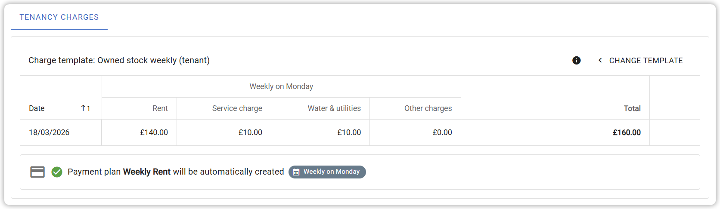
Task: Click the Total column header
Action: (x=632, y=108)
